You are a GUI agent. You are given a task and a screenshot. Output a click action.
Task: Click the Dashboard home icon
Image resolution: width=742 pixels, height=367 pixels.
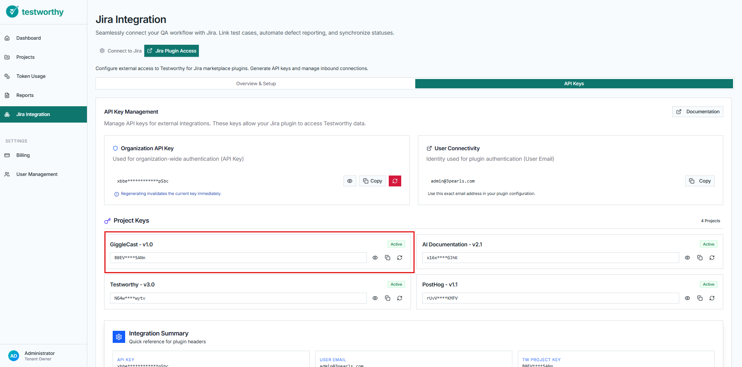(7, 38)
